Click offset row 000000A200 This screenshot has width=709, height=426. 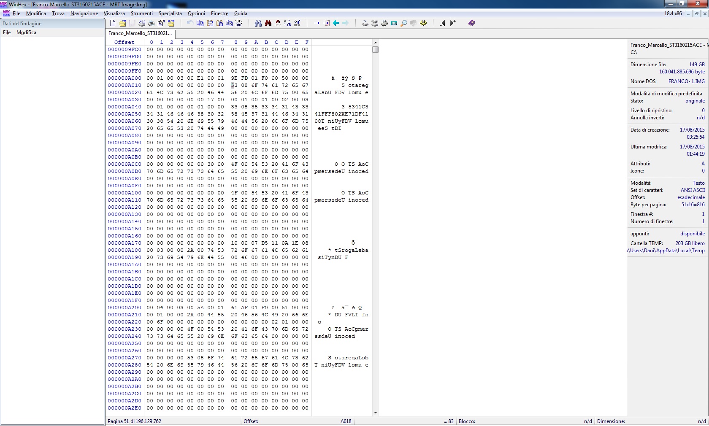[124, 307]
